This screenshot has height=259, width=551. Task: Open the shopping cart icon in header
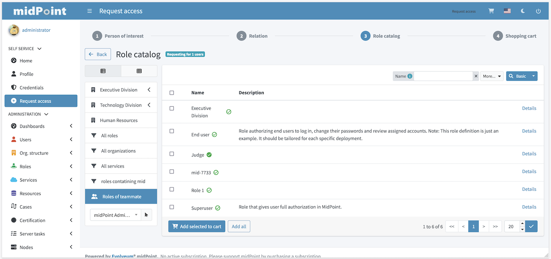[x=491, y=11]
